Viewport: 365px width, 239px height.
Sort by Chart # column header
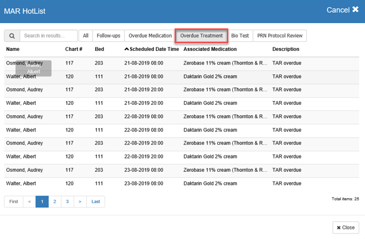tap(74, 49)
